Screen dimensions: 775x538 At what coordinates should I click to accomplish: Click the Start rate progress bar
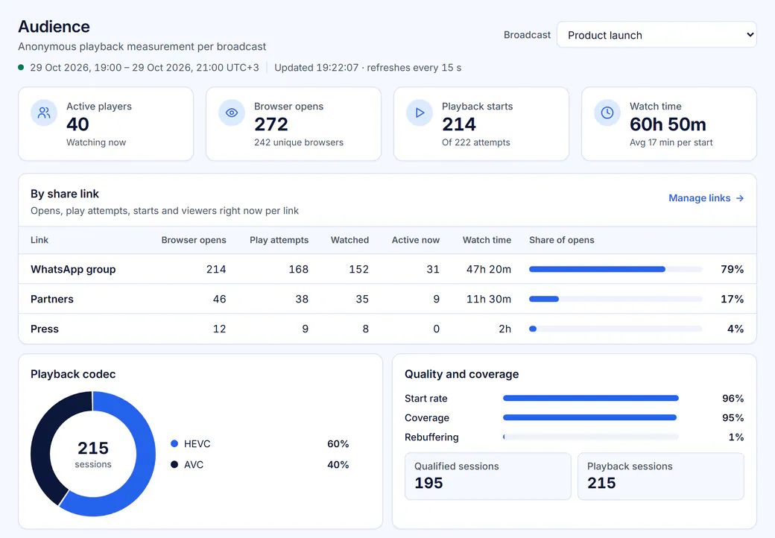tap(591, 398)
